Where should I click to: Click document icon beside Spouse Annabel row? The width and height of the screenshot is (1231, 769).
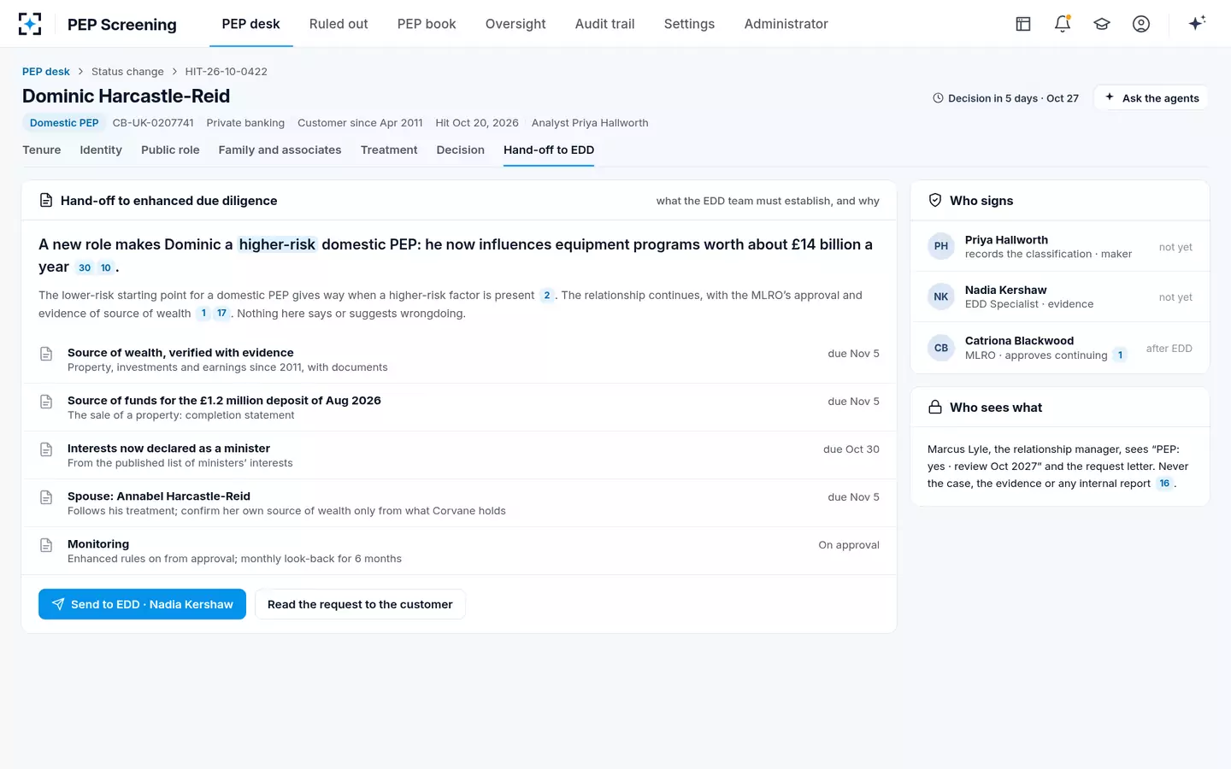click(x=46, y=497)
